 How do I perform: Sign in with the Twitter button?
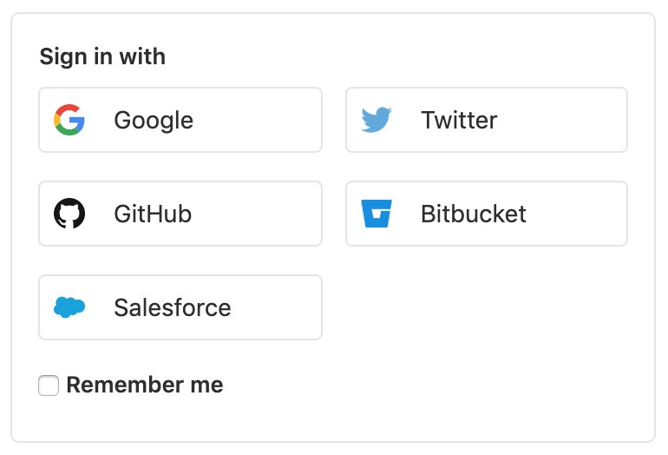click(487, 120)
